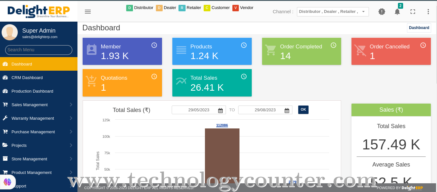The width and height of the screenshot is (437, 192).
Task: Click the orange Dealer legend badge
Action: tap(159, 8)
